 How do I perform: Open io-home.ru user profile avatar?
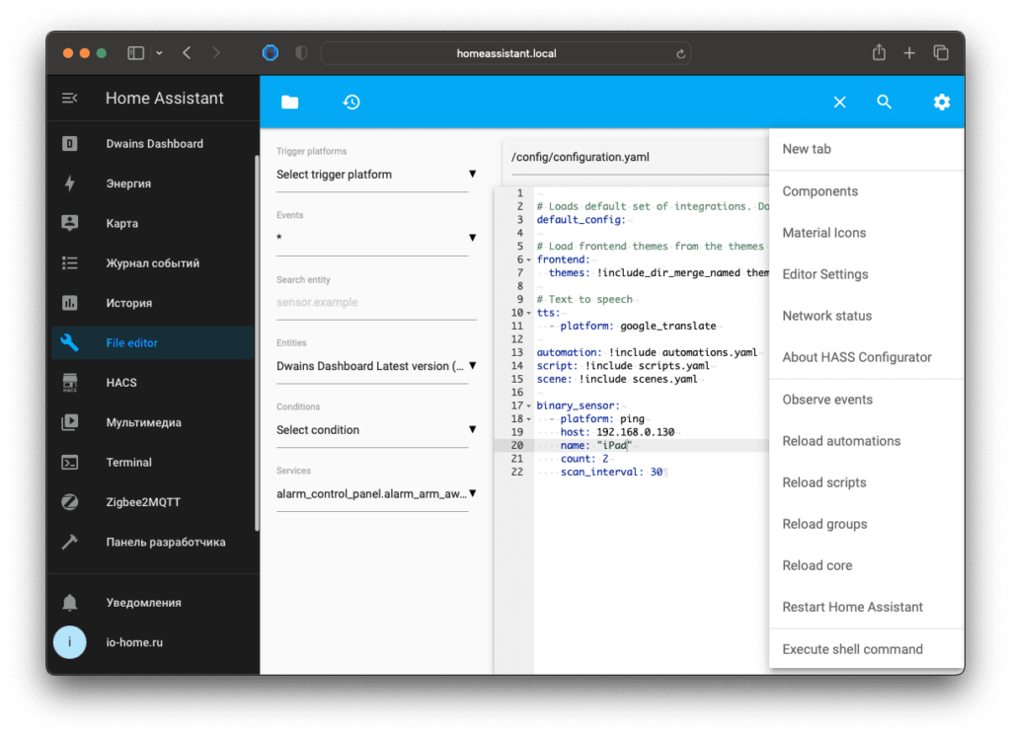click(x=70, y=642)
